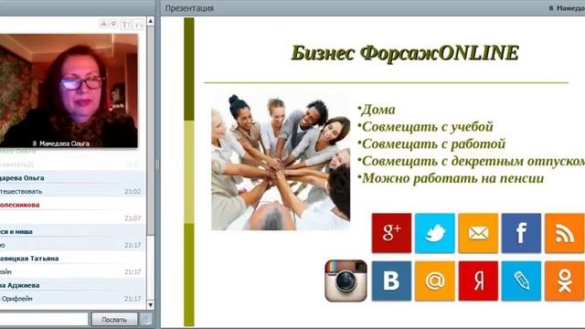
Task: Select the chat sender name ending 'дарева Ольга'
Action: 22,178
